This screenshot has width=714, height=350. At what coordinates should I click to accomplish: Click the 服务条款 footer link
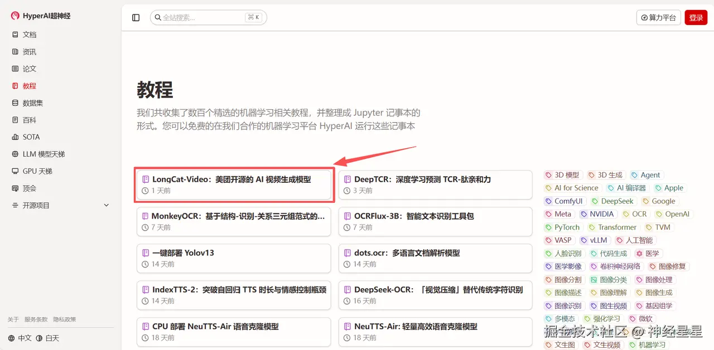click(x=36, y=320)
